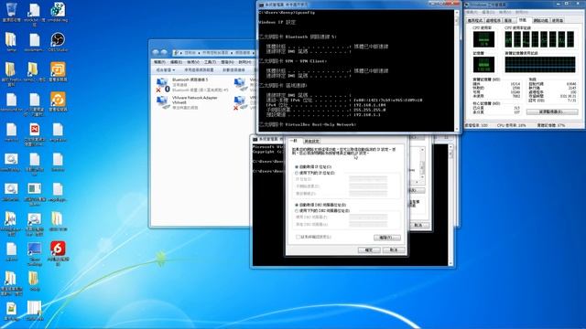
Task: Click the preferred DNS server input field
Action: click(368, 217)
